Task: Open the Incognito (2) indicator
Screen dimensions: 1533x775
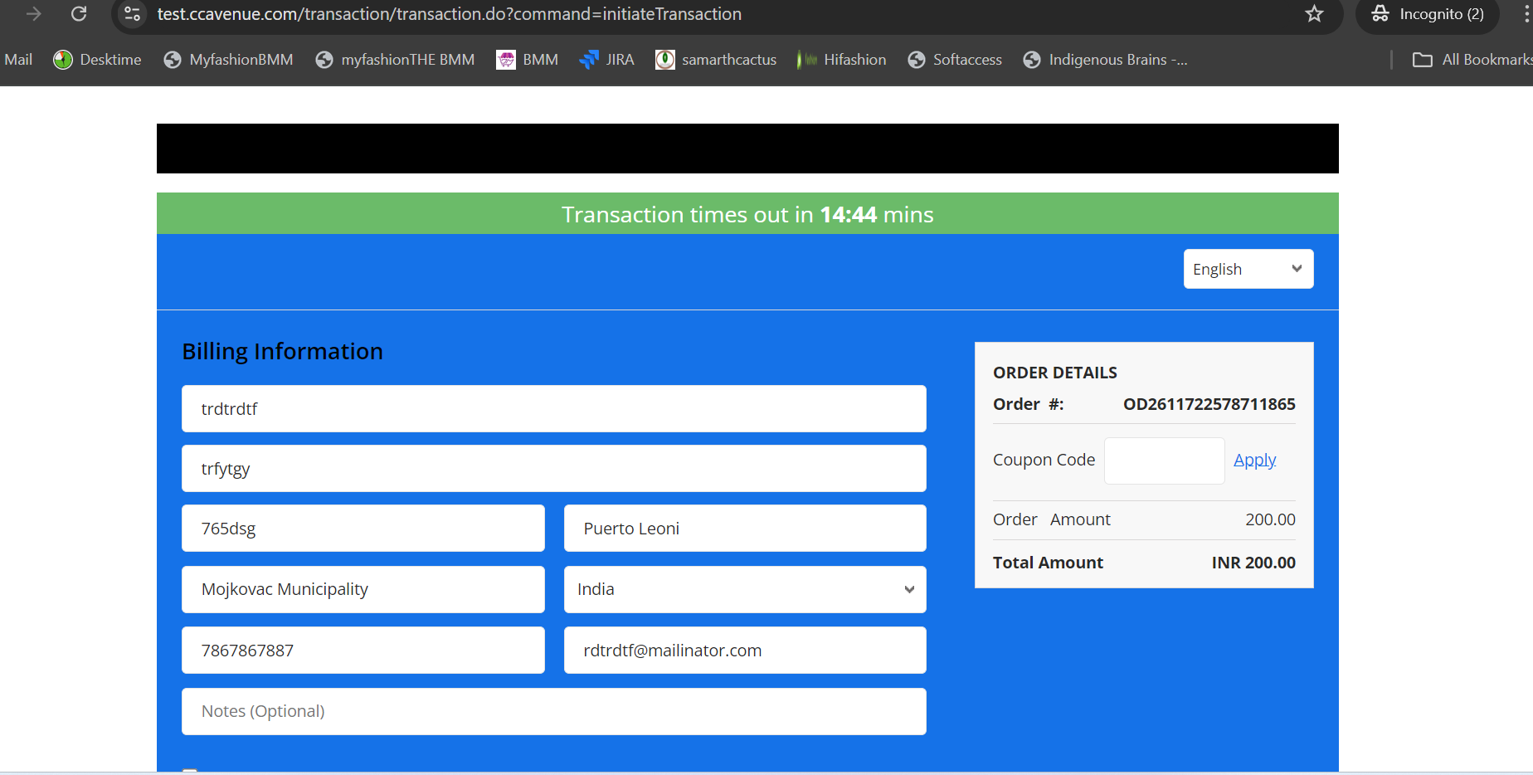Action: pos(1428,14)
